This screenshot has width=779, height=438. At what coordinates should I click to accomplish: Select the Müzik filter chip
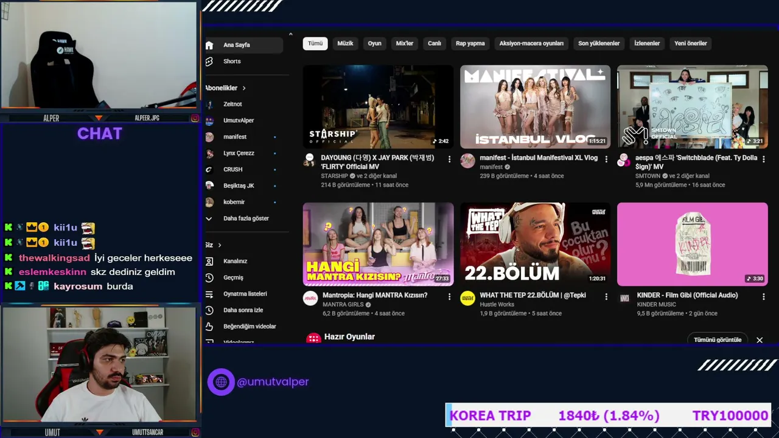[x=345, y=43]
